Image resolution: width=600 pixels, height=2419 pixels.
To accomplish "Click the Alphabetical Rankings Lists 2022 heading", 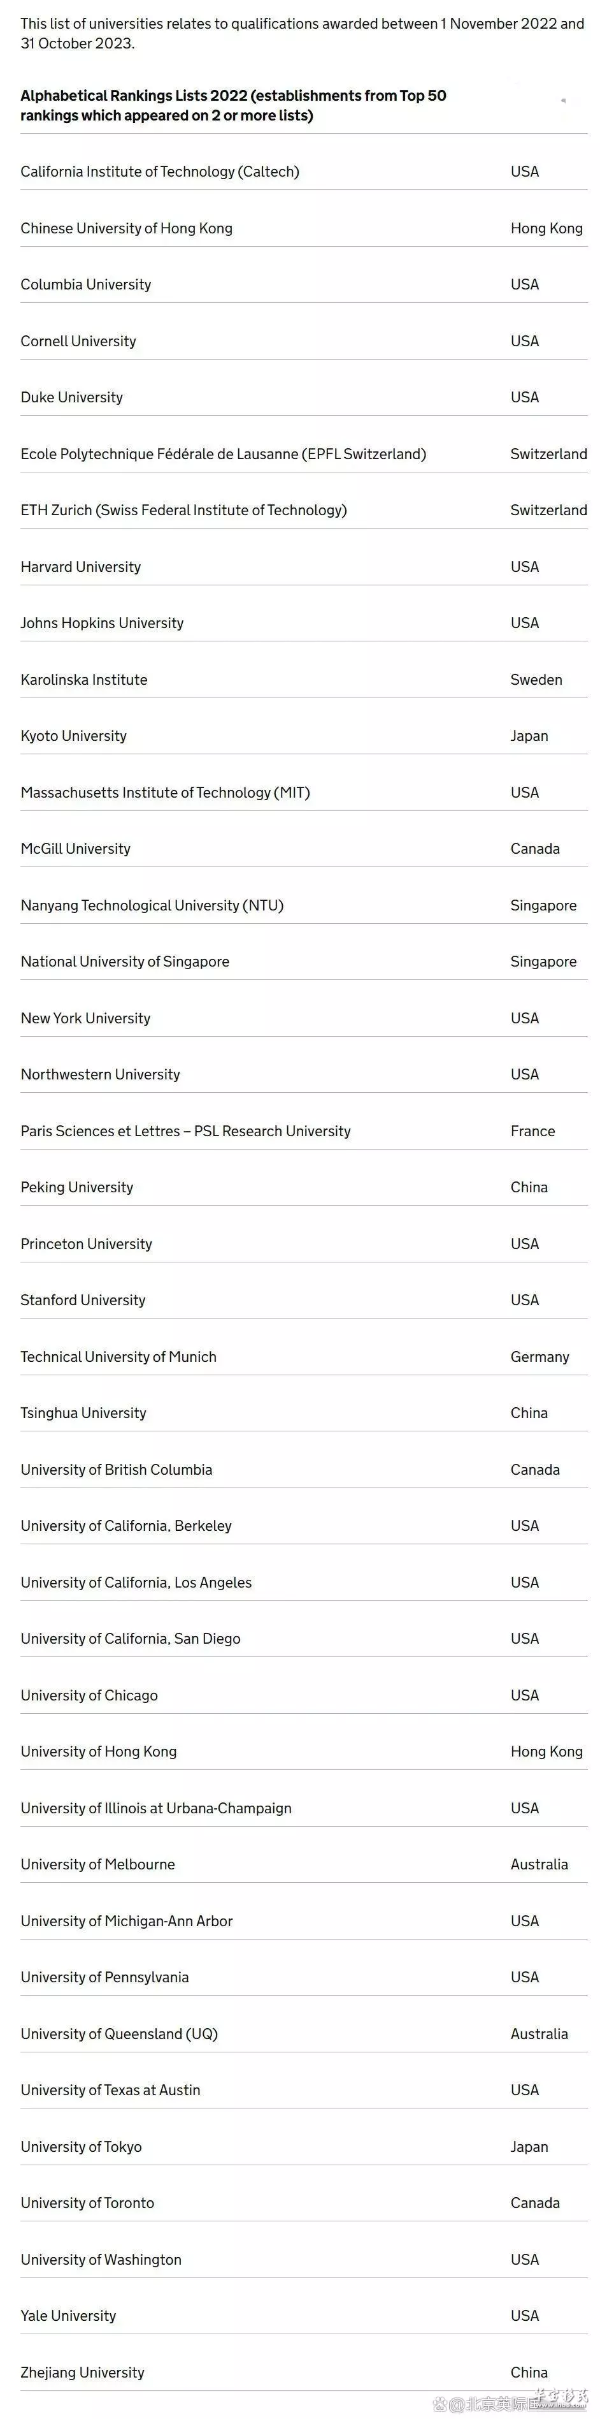I will point(233,105).
